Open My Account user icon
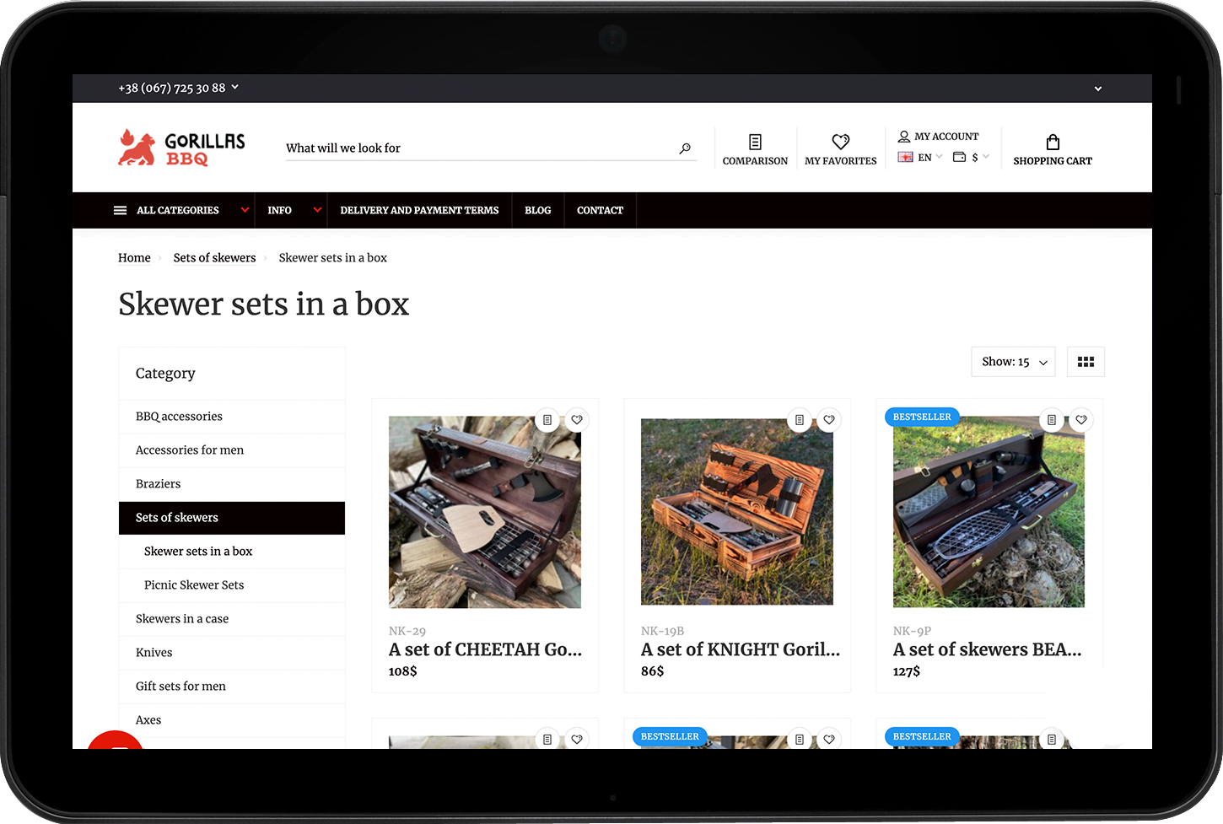The width and height of the screenshot is (1223, 824). (904, 137)
